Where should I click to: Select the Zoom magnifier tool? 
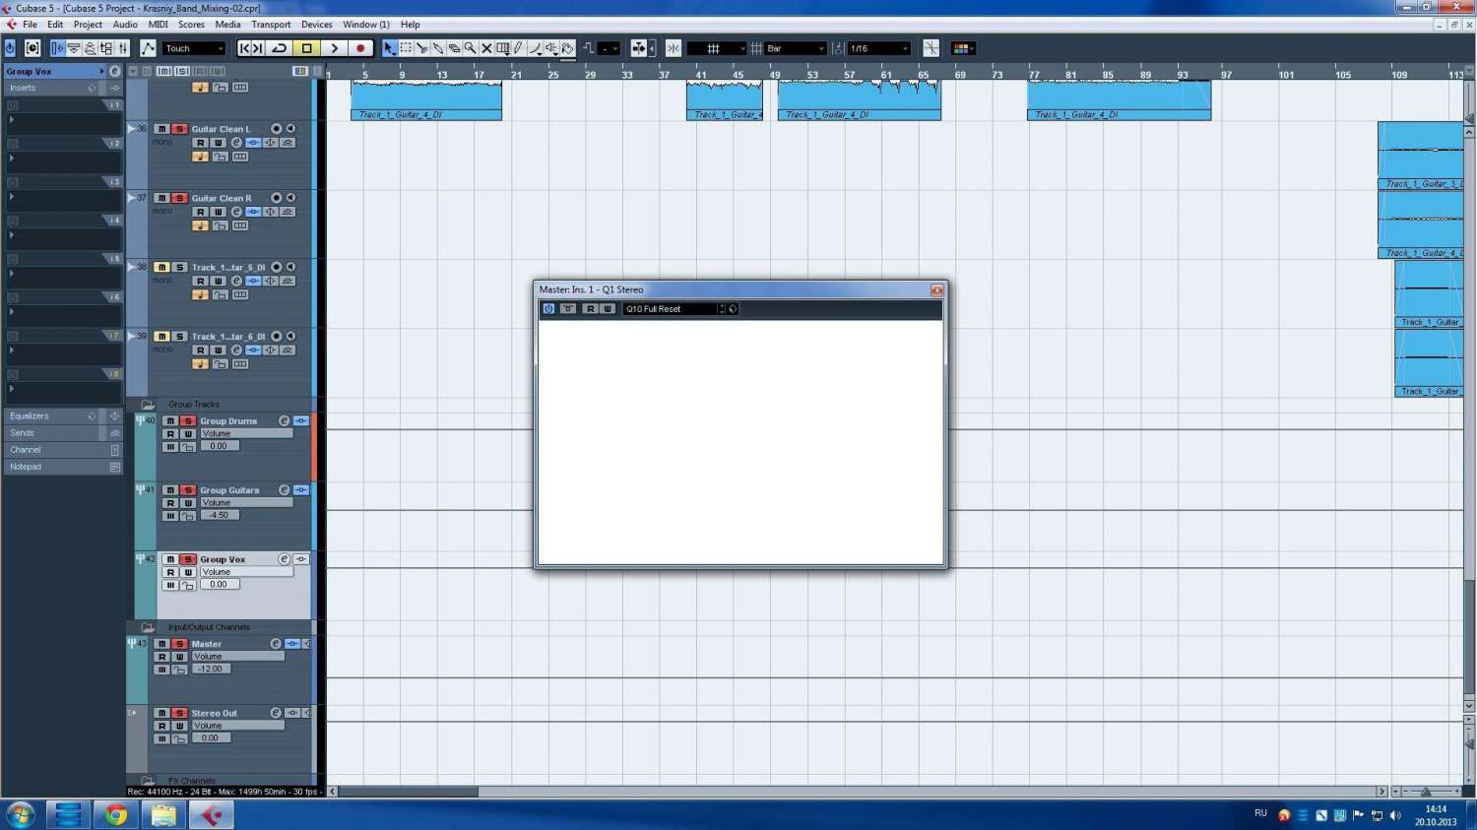click(x=471, y=48)
